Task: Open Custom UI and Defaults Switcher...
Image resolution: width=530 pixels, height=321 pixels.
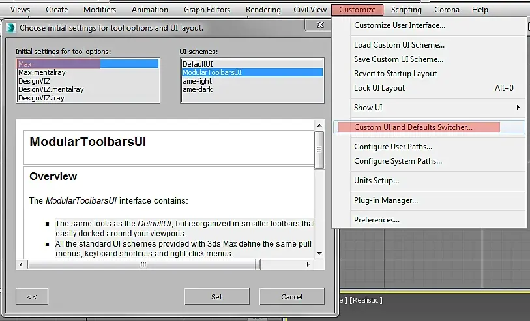Action: tap(429, 127)
